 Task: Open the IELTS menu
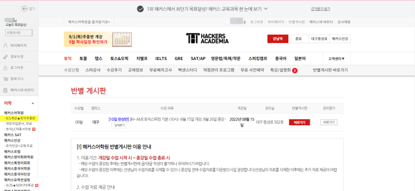[161, 58]
